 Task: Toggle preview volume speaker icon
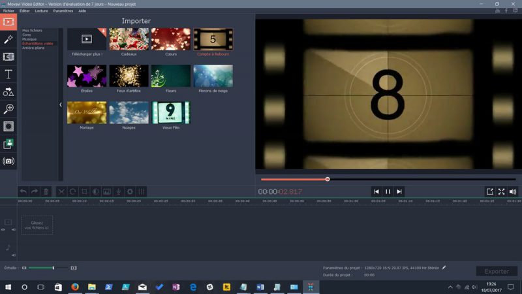(x=512, y=191)
